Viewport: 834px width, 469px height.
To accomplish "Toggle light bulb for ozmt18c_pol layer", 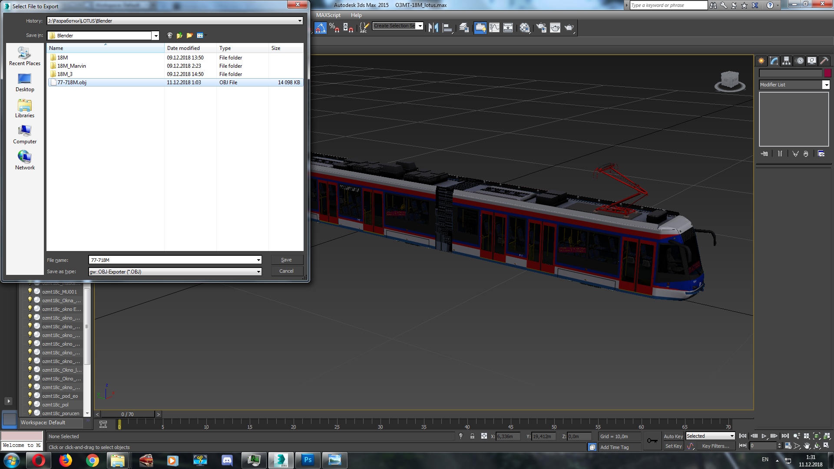I will [x=30, y=404].
